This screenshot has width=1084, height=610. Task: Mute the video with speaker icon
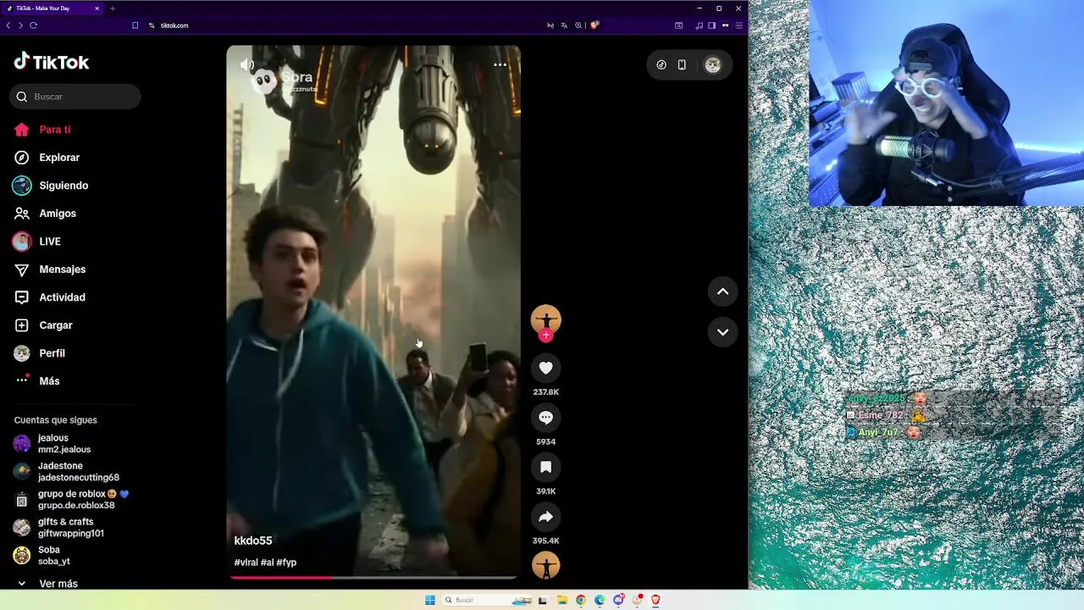246,64
